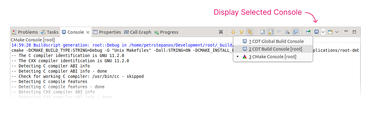Click the Display Selected Console monitor icon
This screenshot has width=370, height=114.
[x=316, y=32]
